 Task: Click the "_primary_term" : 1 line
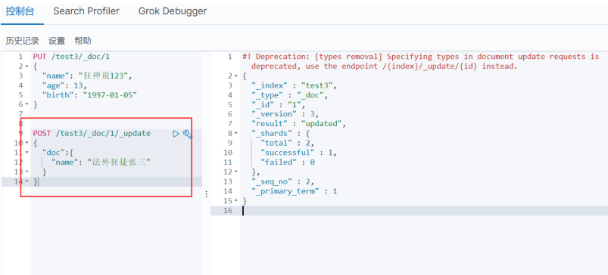tap(295, 191)
